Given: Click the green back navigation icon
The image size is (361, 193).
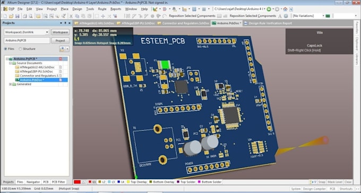Looking at the screenshot, I should (269, 9).
